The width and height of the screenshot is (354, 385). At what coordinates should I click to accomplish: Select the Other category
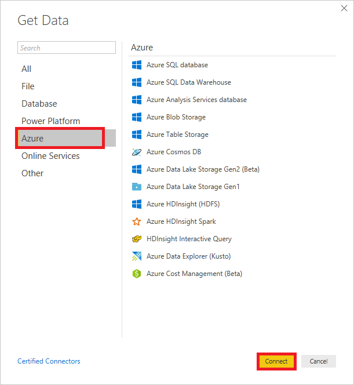pyautogui.click(x=32, y=173)
